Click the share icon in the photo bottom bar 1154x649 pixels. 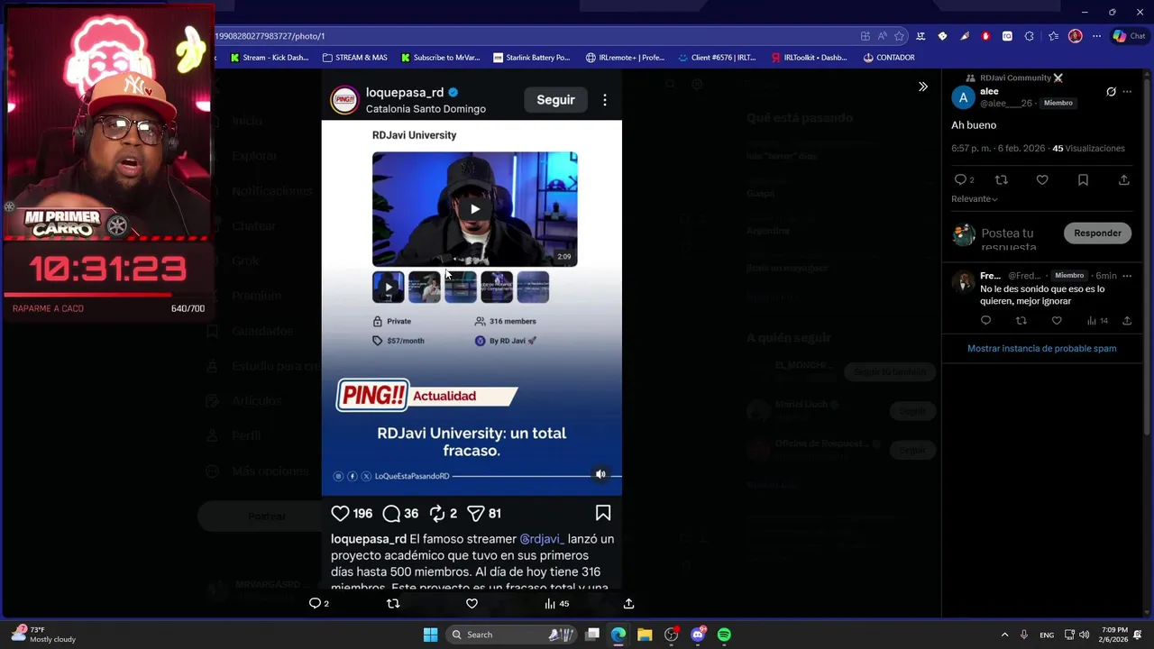click(x=628, y=603)
